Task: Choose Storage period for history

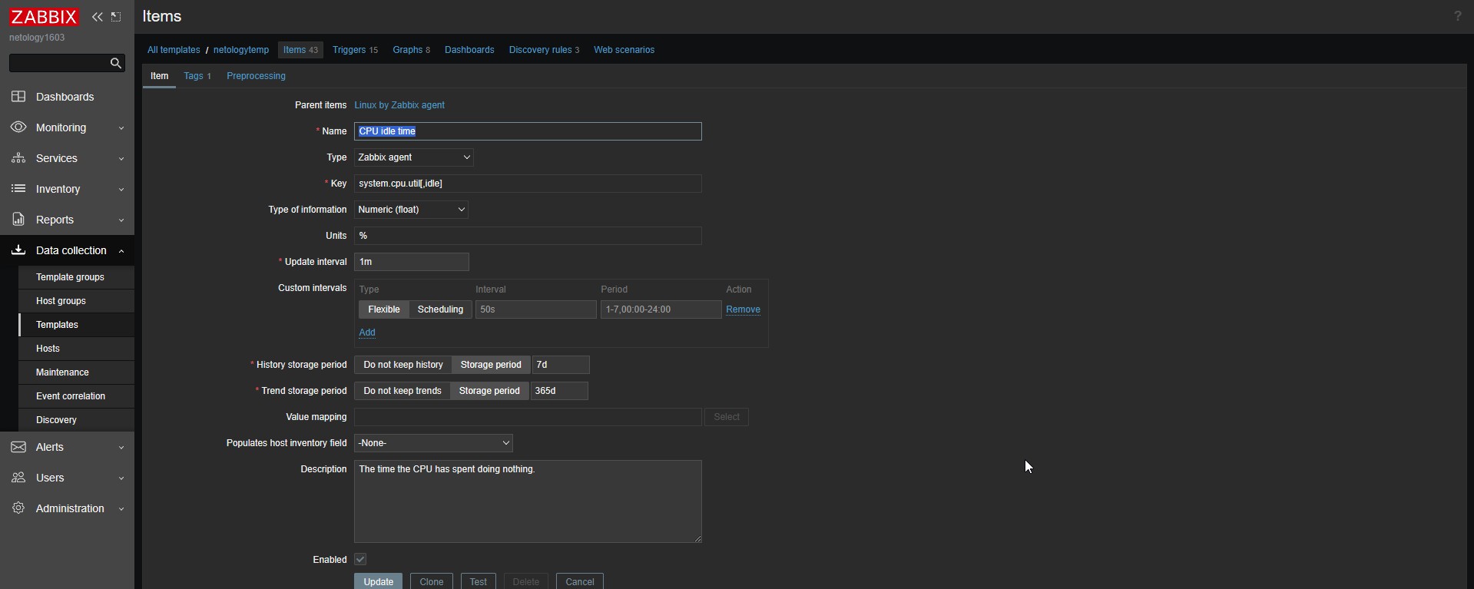Action: pyautogui.click(x=491, y=365)
